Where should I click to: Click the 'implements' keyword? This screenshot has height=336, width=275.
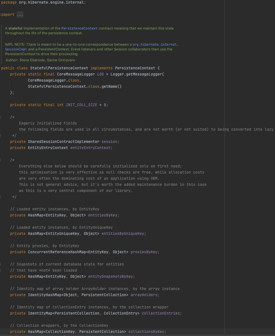tap(102, 68)
